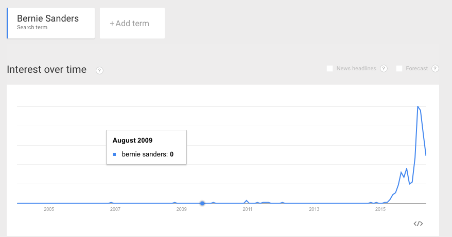452x237 pixels.
Task: Enable the News headlines checkbox
Action: pos(329,69)
